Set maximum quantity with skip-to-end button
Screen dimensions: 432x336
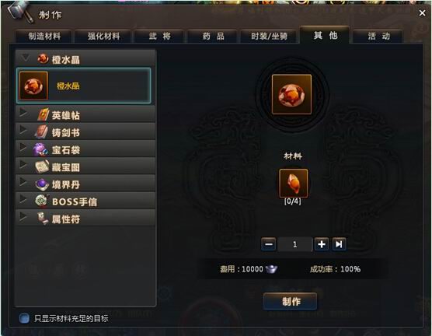tap(339, 244)
